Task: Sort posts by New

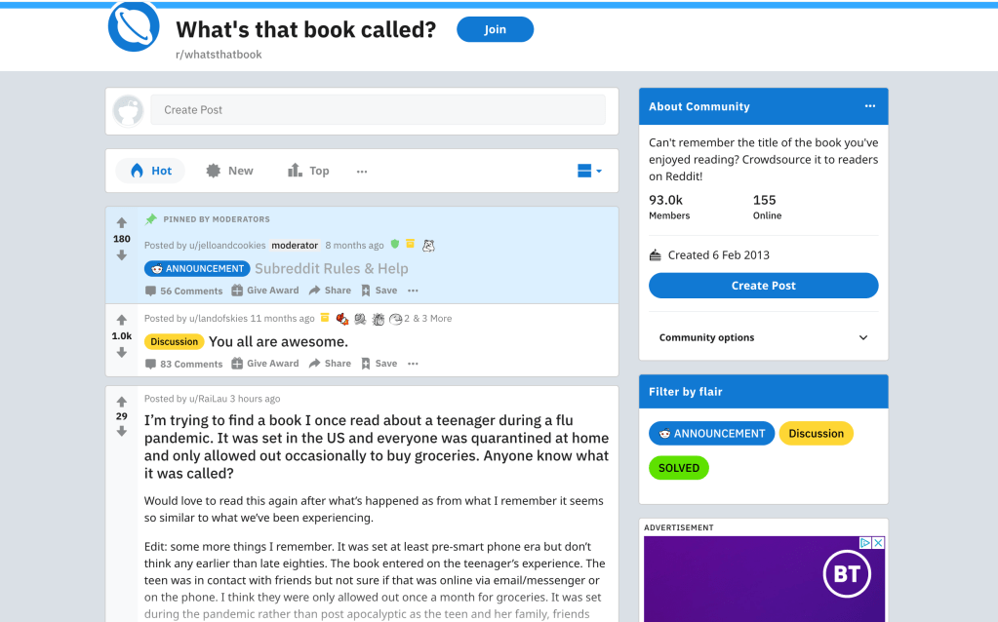Action: tap(229, 171)
